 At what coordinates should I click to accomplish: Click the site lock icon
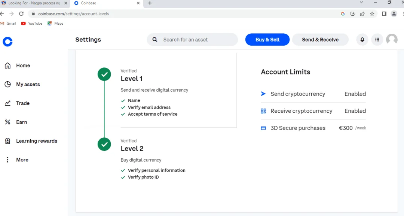(33, 13)
